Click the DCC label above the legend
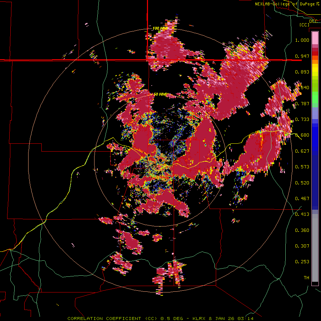 pyautogui.click(x=313, y=21)
